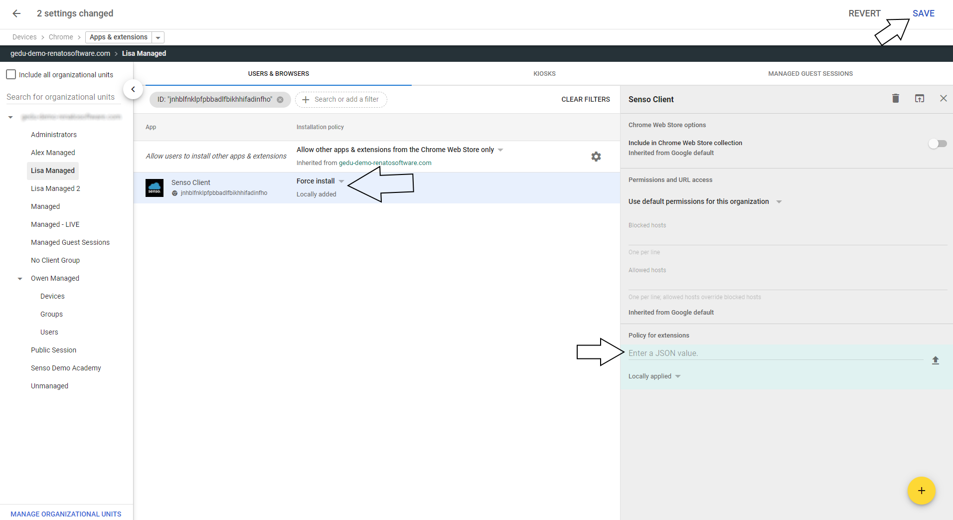Select Lisa Managed 2 organizational unit

click(55, 188)
